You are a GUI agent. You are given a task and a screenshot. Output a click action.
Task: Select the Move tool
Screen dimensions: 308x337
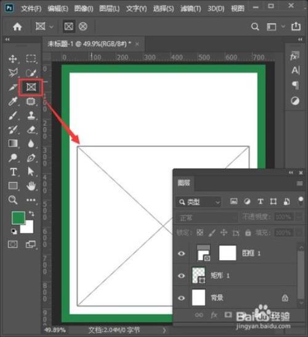tap(13, 58)
